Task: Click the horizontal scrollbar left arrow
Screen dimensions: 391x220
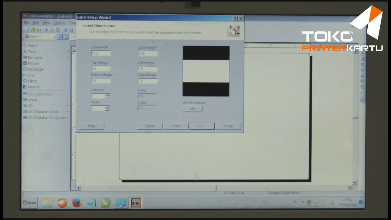Action: [79, 188]
